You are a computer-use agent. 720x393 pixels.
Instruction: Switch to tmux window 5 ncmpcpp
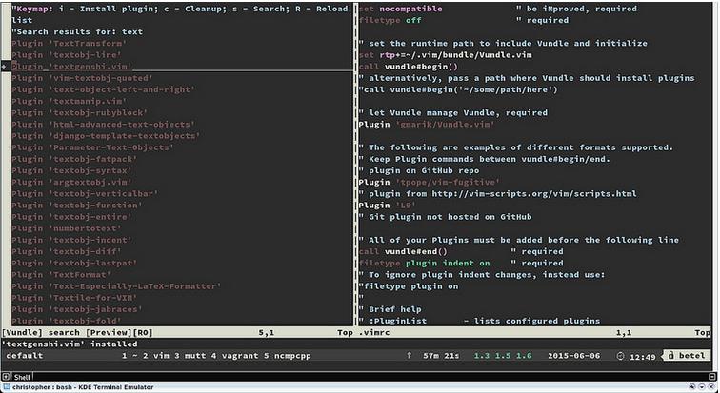288,355
